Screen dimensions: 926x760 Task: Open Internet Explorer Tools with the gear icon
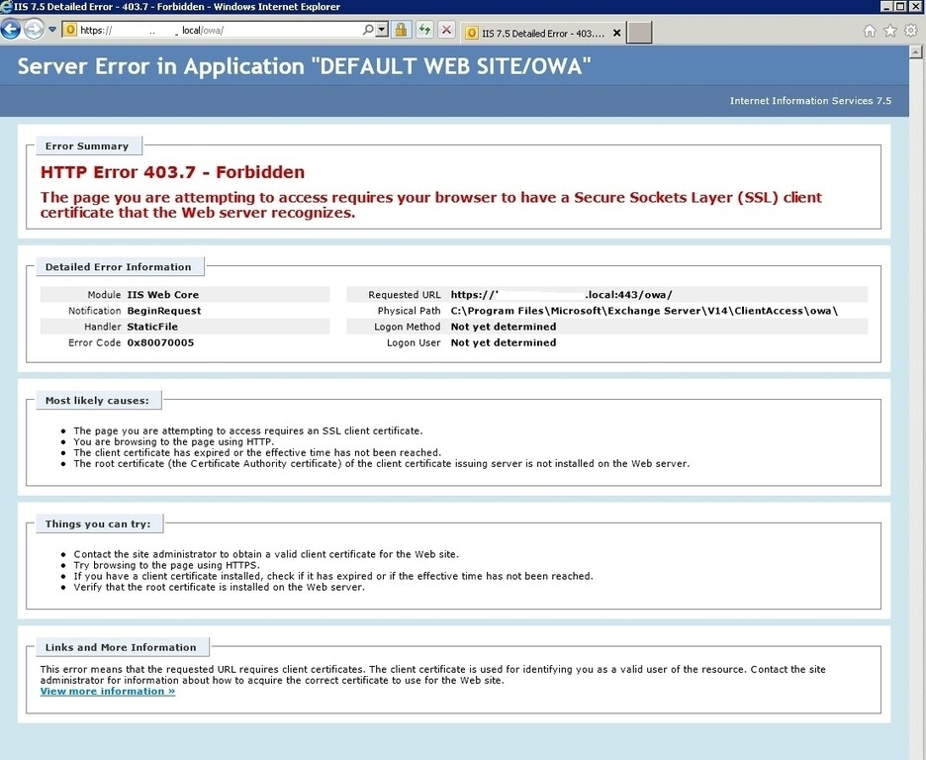click(909, 32)
